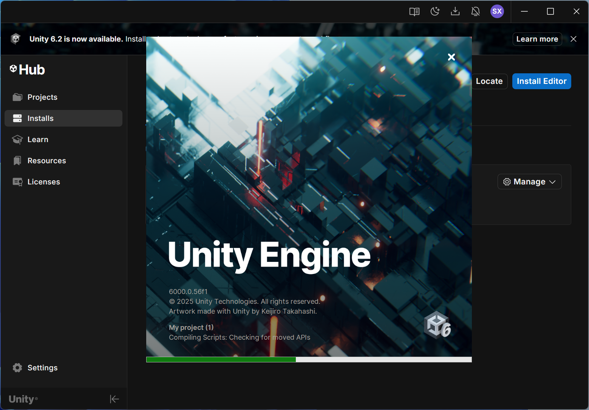Image resolution: width=589 pixels, height=410 pixels.
Task: Click the Unity cube icon in banner
Action: pos(15,39)
